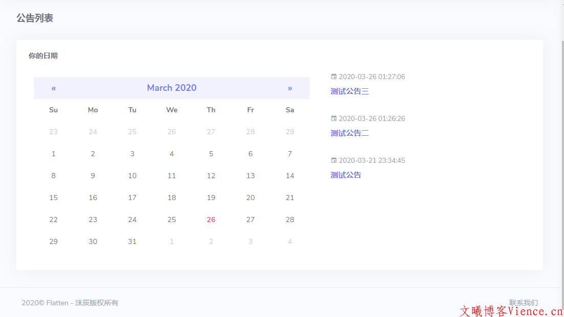Select day 15 in the calendar

(x=53, y=198)
